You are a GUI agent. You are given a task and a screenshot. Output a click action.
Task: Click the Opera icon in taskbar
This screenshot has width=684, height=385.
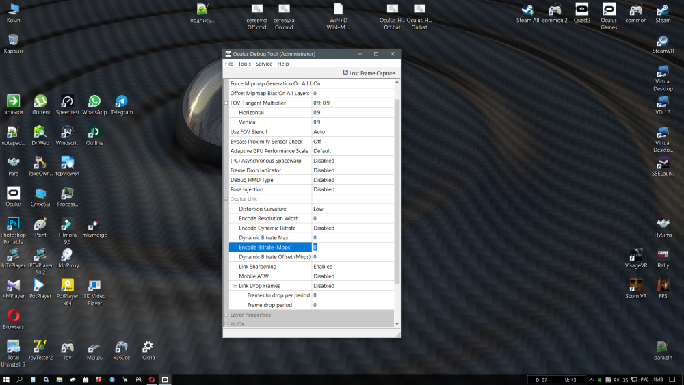point(151,380)
